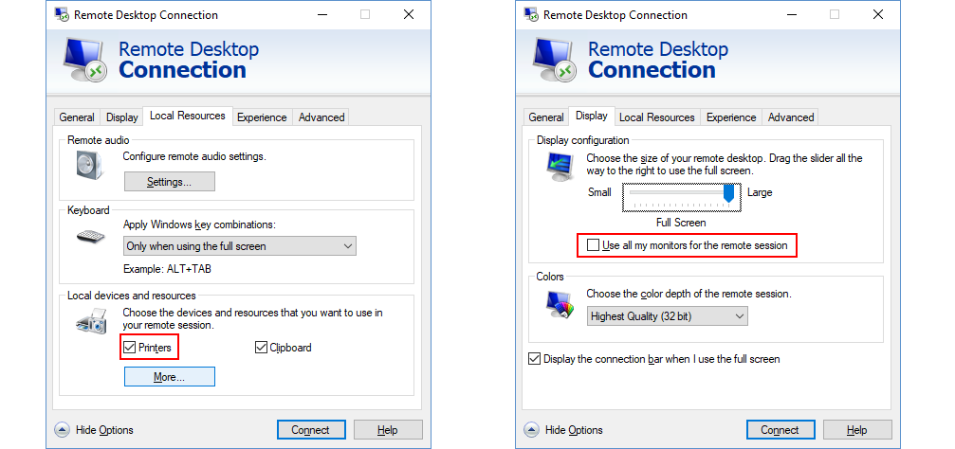Screen dimensions: 955x449
Task: Click the remote desktop size slider thumb
Action: (728, 193)
